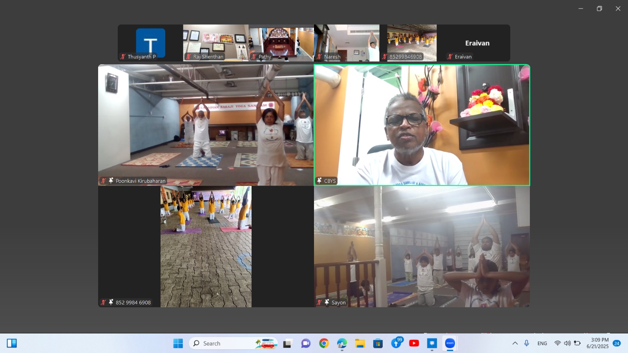Toggle the pin icon on Sayon video
Image resolution: width=628 pixels, height=353 pixels.
(327, 302)
